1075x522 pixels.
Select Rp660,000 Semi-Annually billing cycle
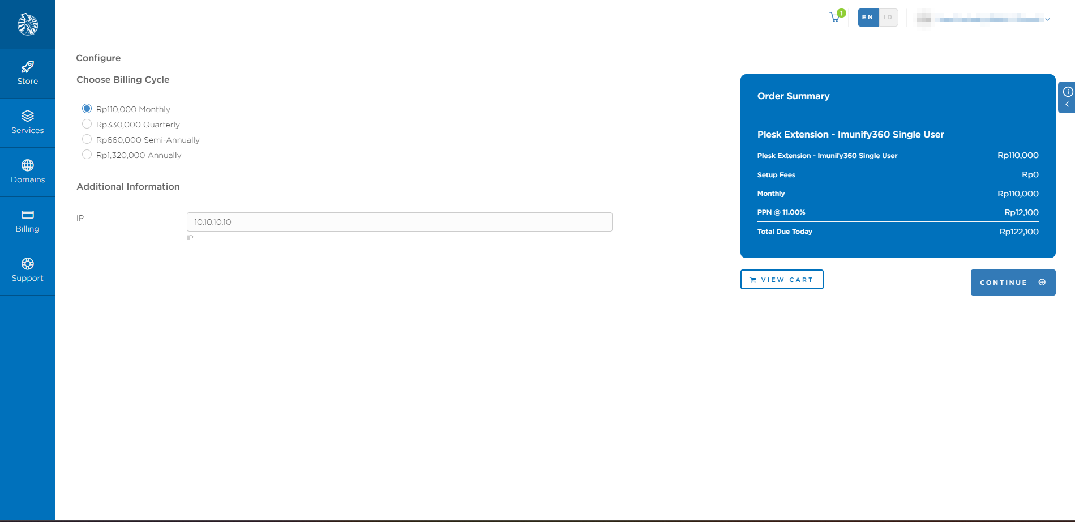pyautogui.click(x=87, y=139)
